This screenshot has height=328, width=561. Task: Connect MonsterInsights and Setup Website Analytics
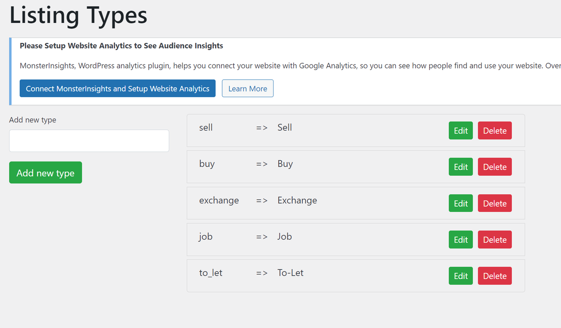click(x=117, y=88)
